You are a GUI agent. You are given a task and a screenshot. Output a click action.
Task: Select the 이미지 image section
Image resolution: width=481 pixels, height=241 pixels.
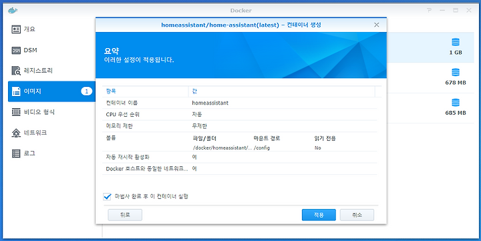coord(51,91)
